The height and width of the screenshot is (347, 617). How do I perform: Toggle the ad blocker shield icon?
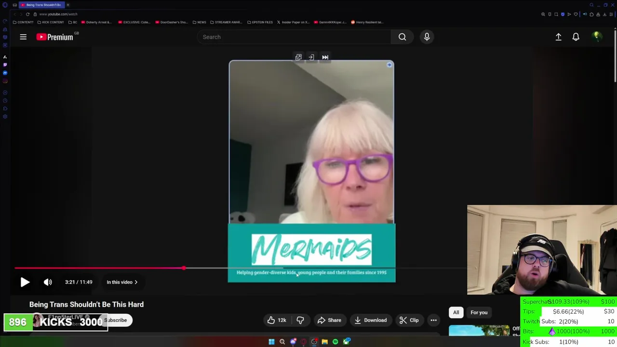[563, 14]
